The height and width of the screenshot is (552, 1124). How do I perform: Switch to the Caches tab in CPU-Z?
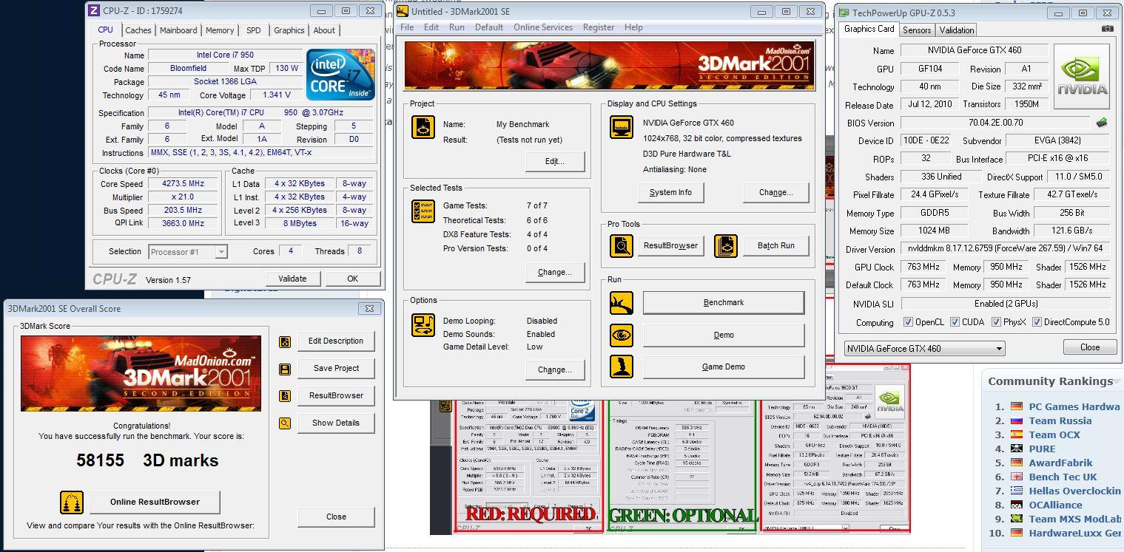coord(138,30)
